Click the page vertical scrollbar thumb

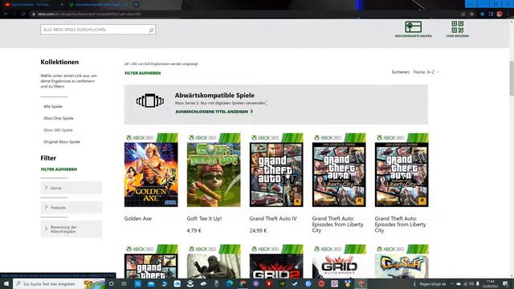pos(512,78)
